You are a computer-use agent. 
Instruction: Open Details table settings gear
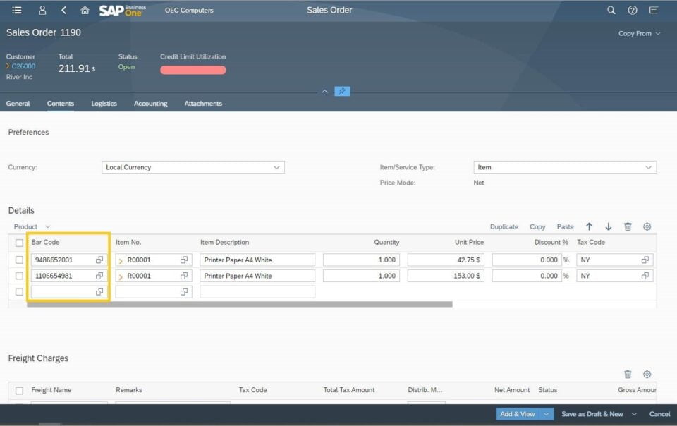click(647, 226)
